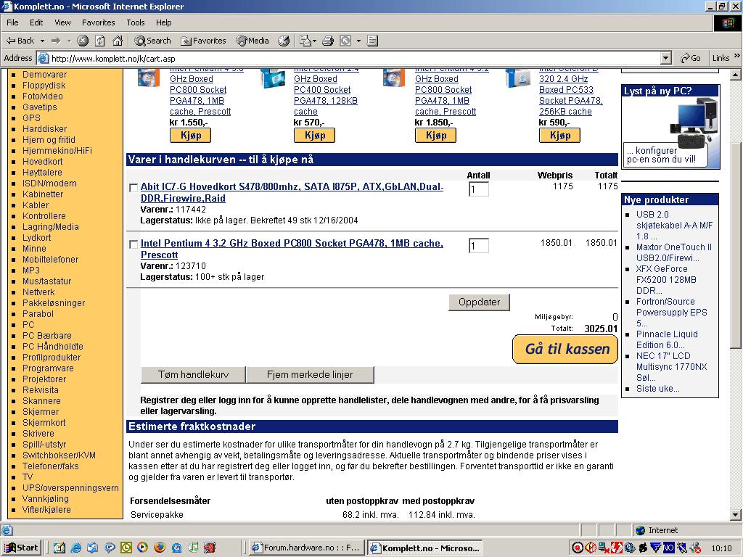Screen dimensions: 743x557
Task: Open the Edit menu
Action: [36, 22]
